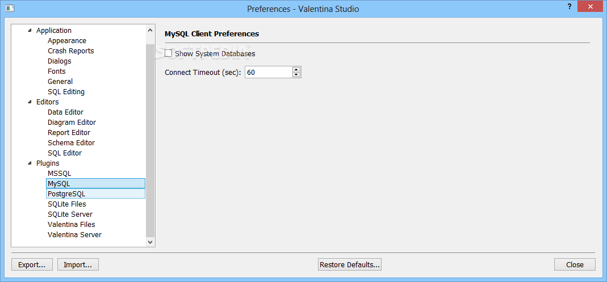This screenshot has height=282, width=607.
Task: Click the Valentina Studio title bar icon
Action: coord(10,8)
